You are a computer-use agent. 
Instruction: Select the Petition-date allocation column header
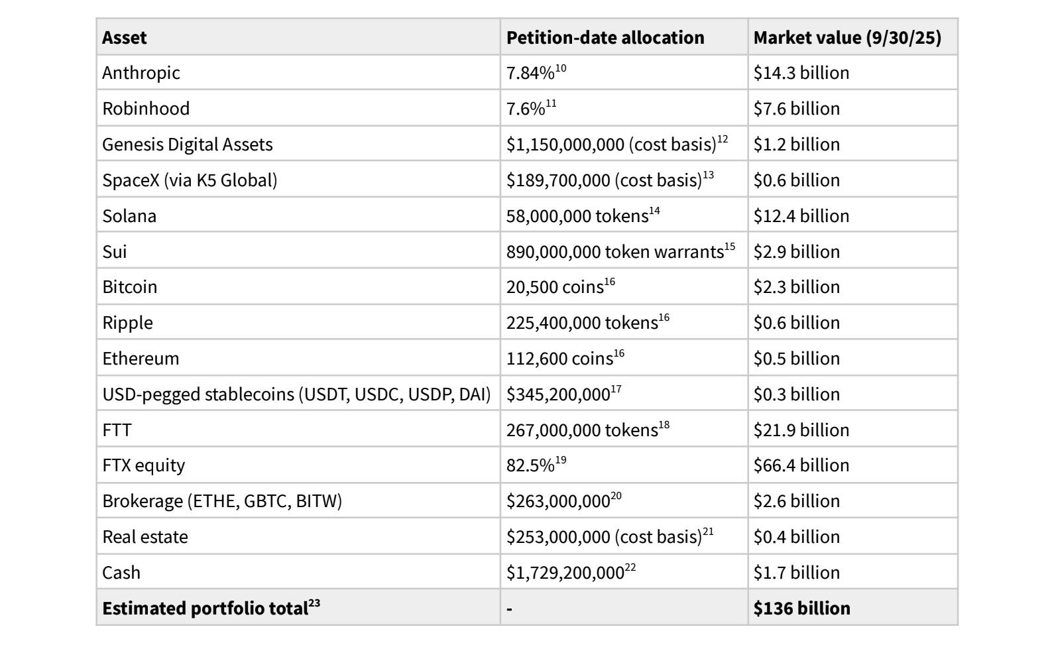pos(605,38)
